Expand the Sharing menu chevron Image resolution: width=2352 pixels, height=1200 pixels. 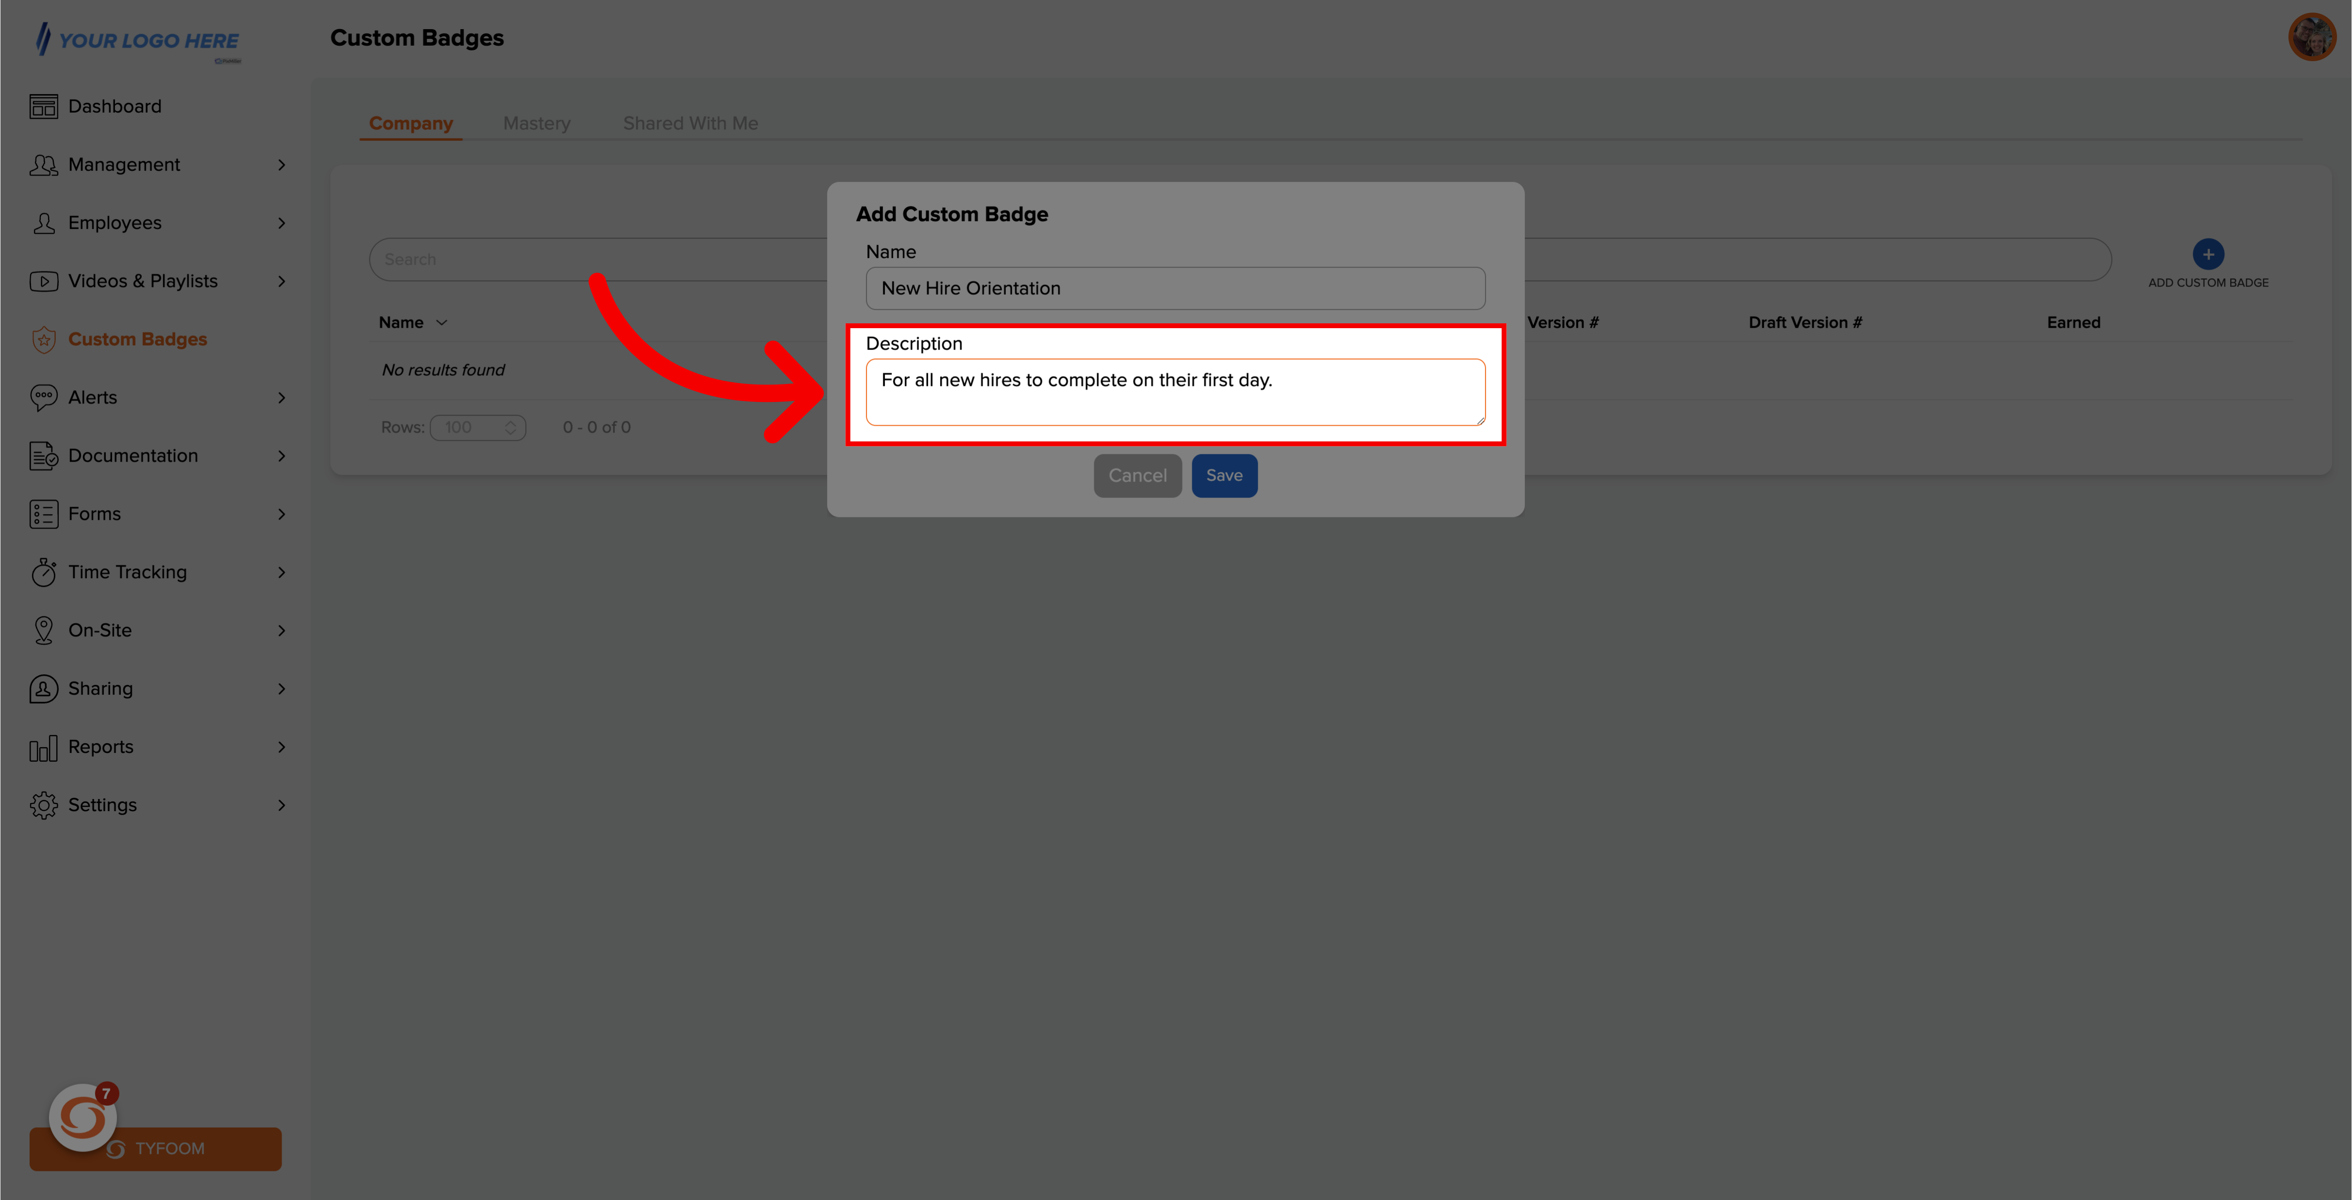[x=281, y=688]
